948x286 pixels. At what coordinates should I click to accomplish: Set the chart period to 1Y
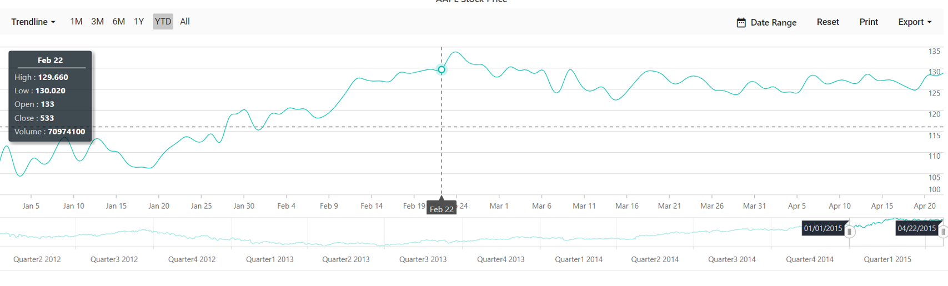tap(139, 22)
